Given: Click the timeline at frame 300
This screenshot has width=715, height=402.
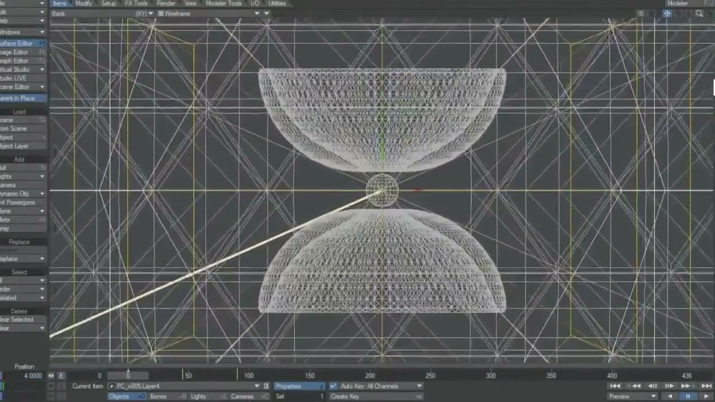Looking at the screenshot, I should [490, 376].
